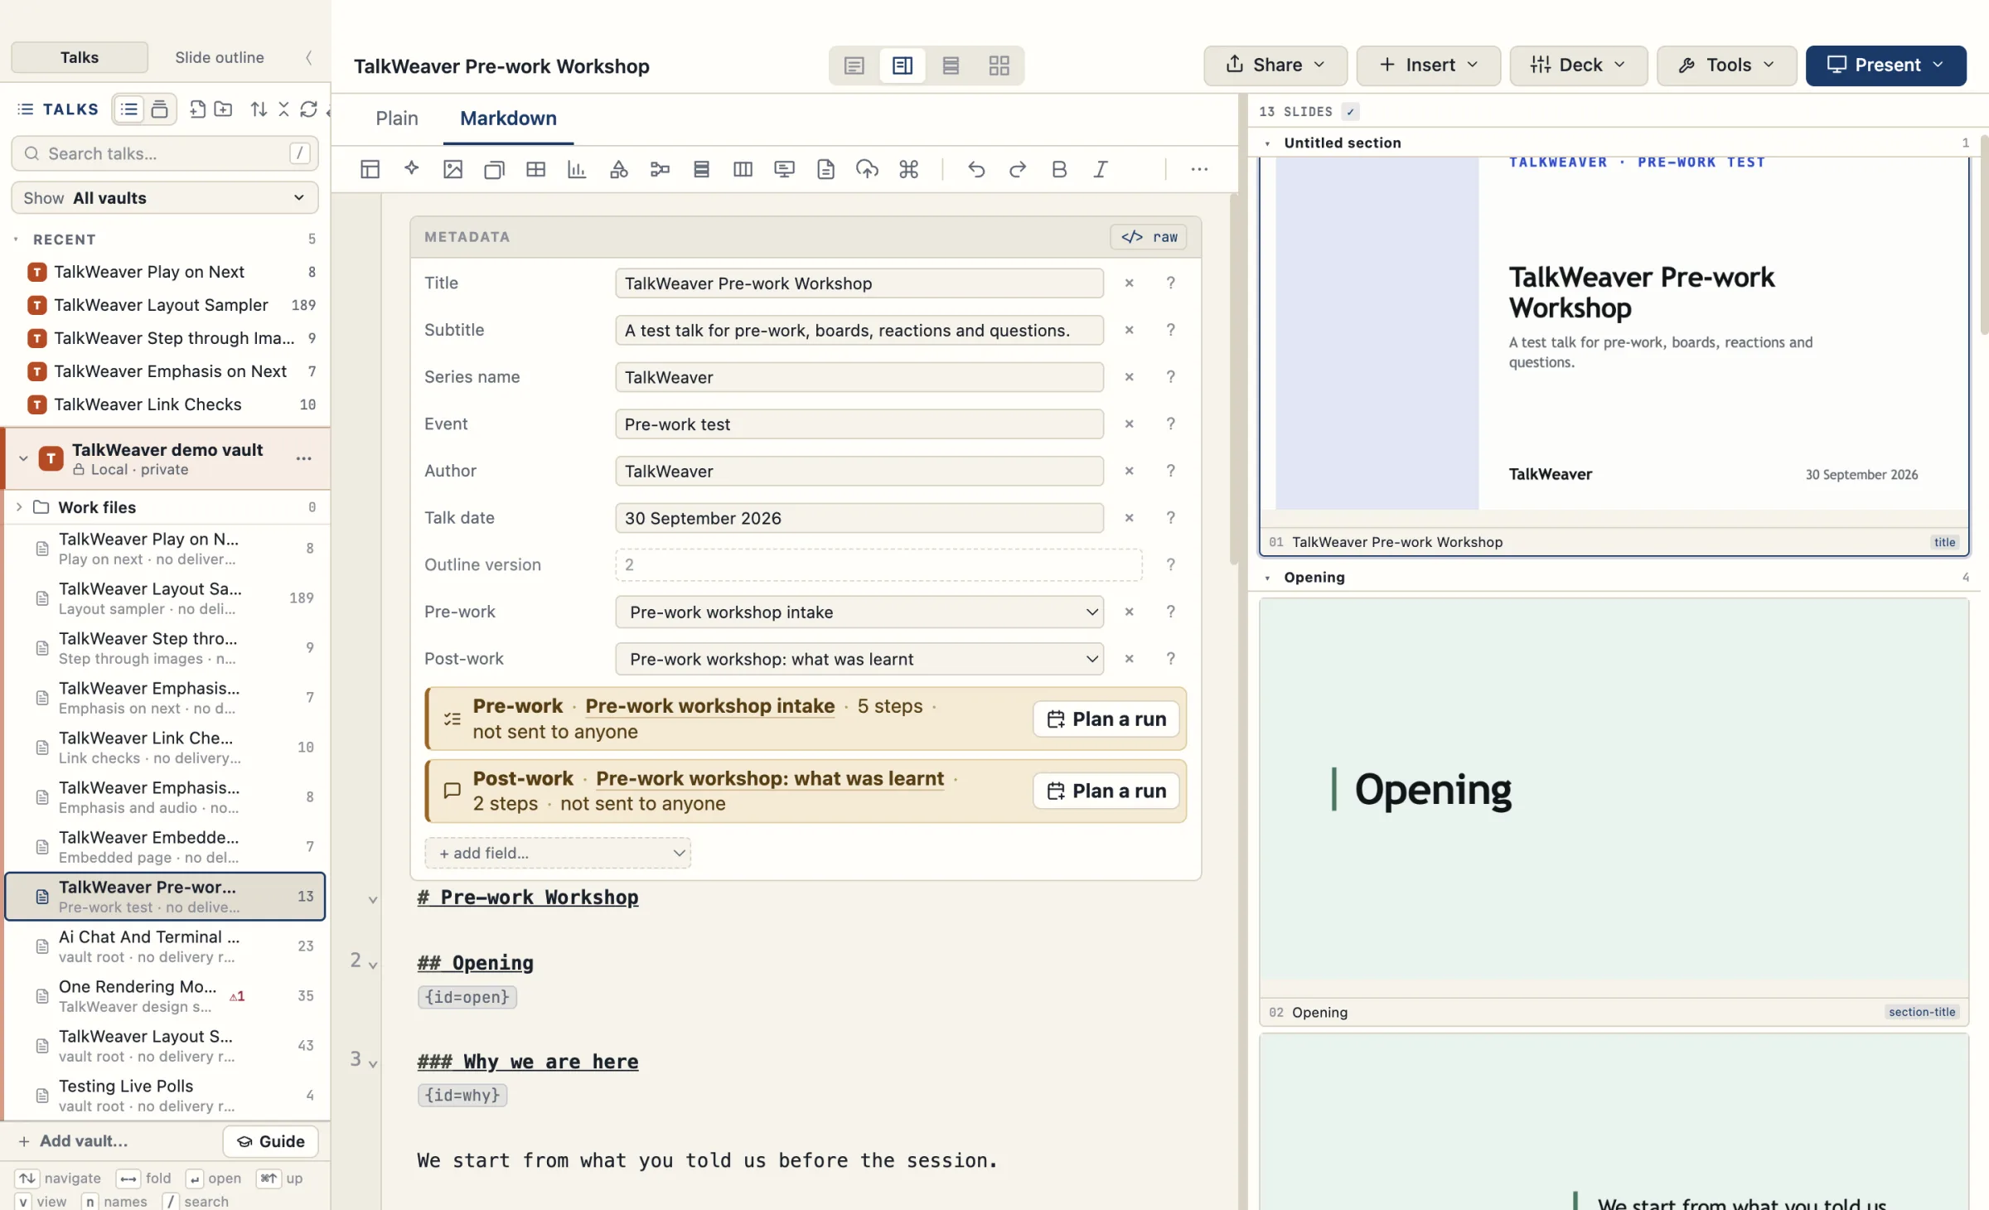
Task: Create a new talk file in sidebar
Action: [x=197, y=109]
